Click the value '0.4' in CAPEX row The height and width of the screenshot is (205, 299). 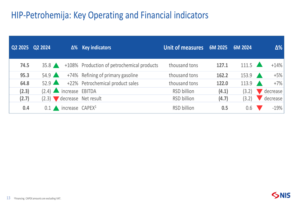pyautogui.click(x=26, y=108)
